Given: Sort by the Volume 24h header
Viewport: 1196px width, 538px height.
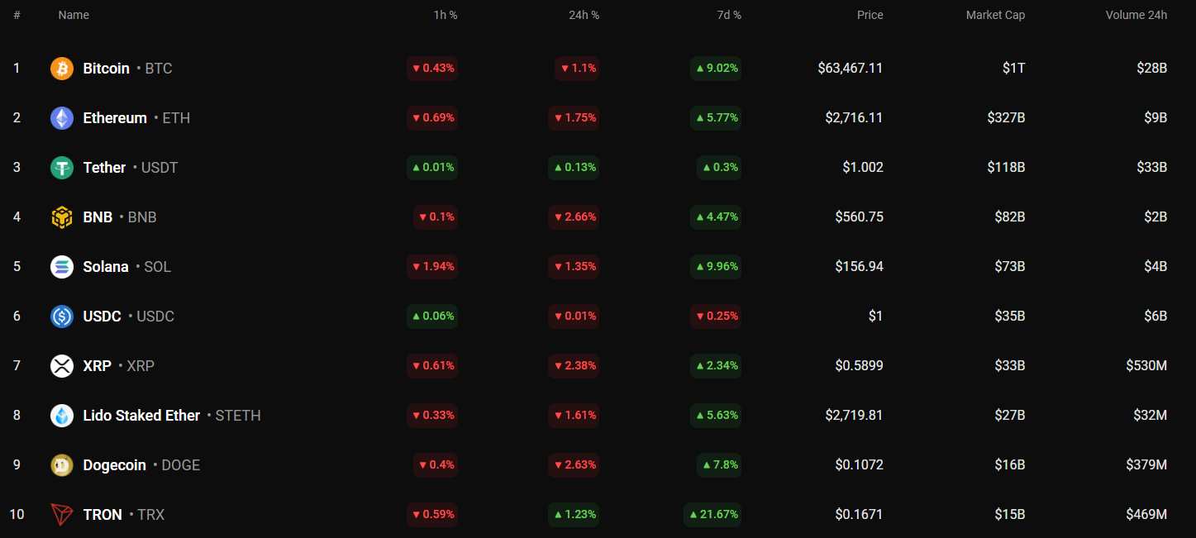Looking at the screenshot, I should point(1136,15).
